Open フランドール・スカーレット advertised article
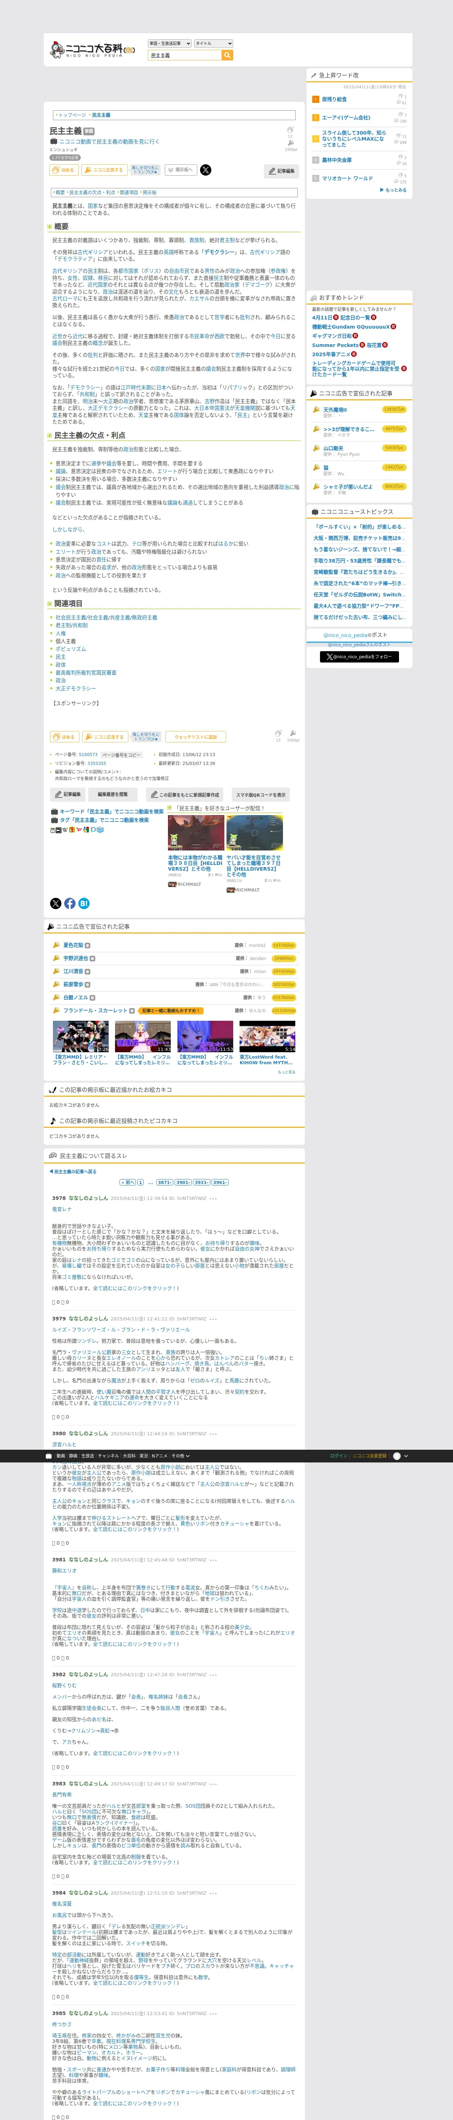The image size is (453, 2120). [x=95, y=1011]
